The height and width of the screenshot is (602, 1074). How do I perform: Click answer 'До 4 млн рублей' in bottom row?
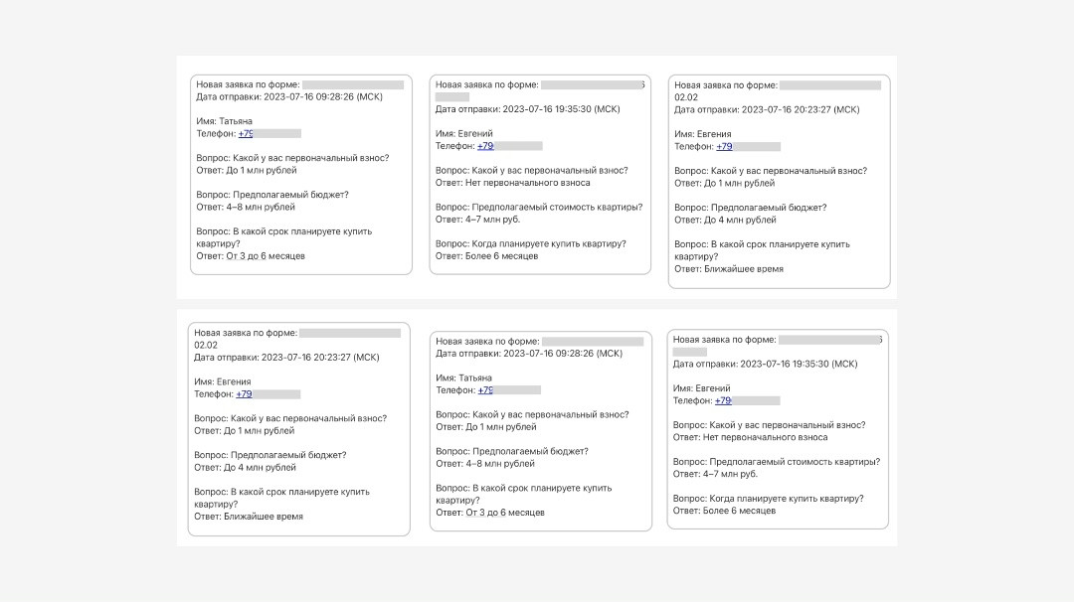259,468
